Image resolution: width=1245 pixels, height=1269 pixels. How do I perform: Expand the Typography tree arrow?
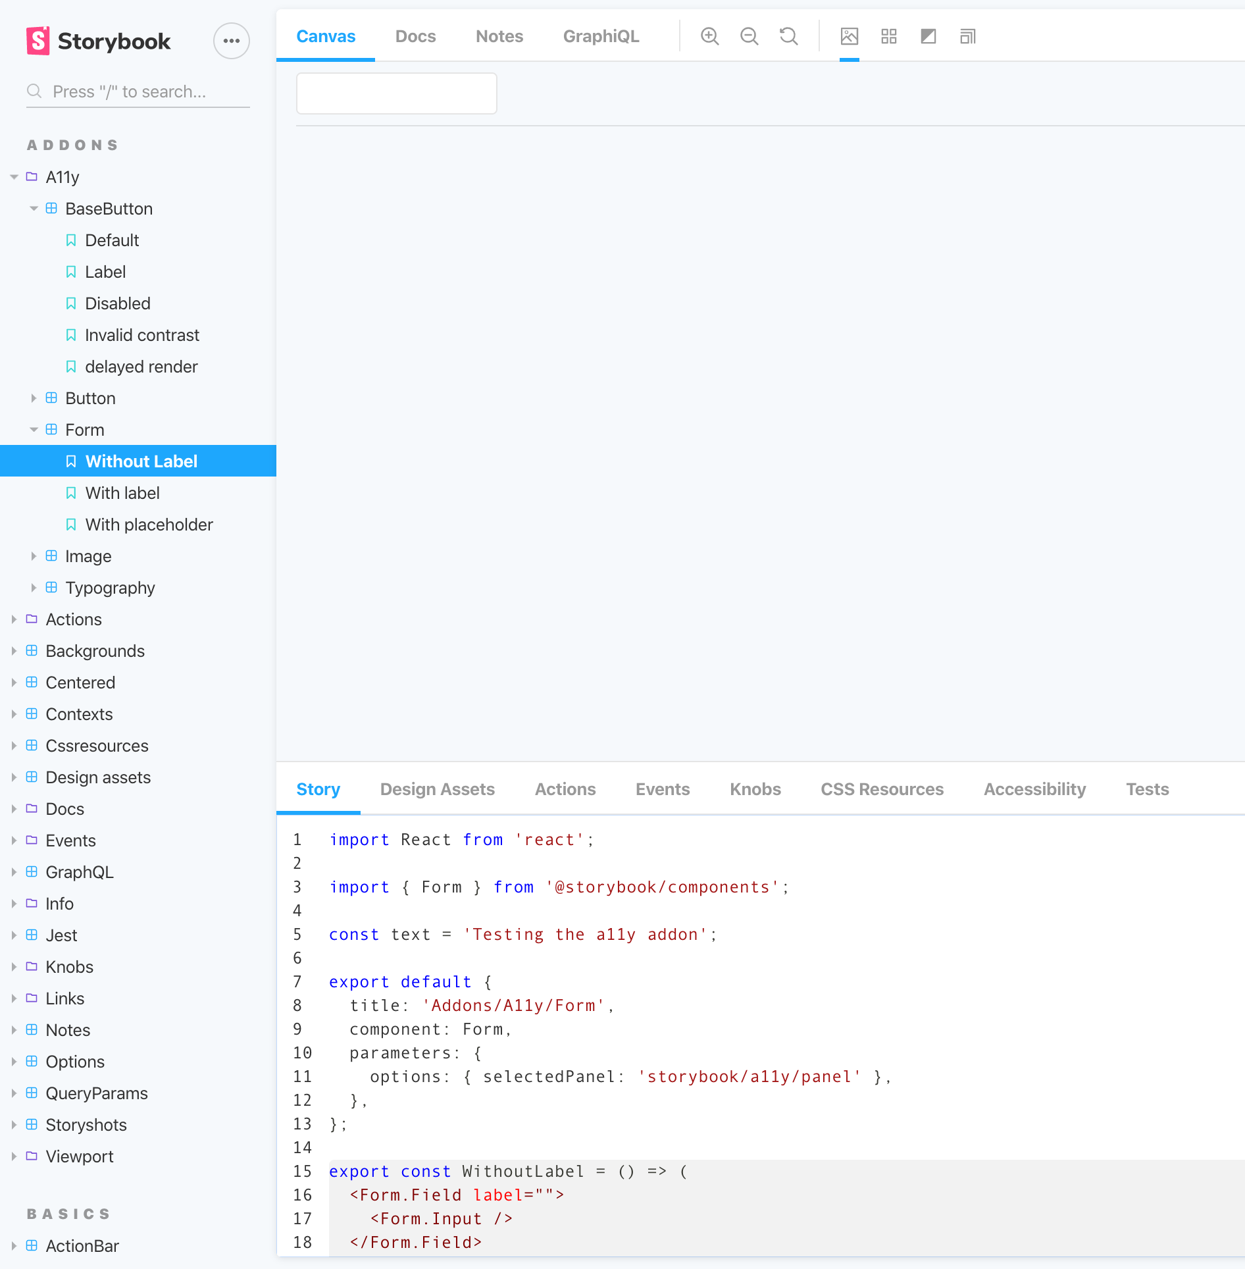tap(34, 588)
